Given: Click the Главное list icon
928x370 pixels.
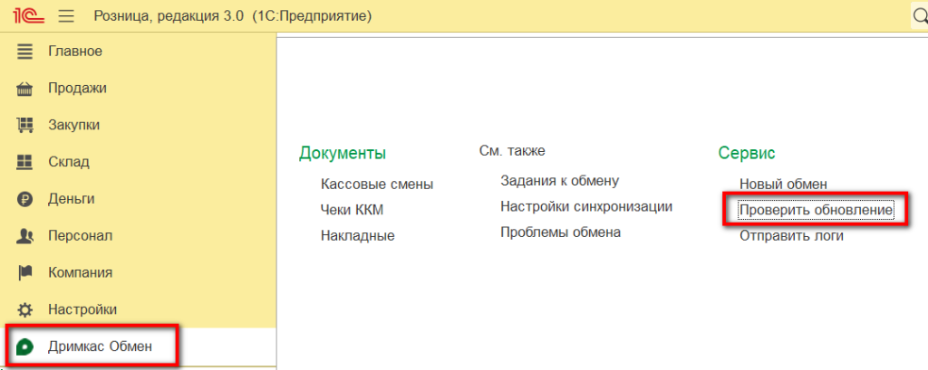Looking at the screenshot, I should click(x=25, y=52).
